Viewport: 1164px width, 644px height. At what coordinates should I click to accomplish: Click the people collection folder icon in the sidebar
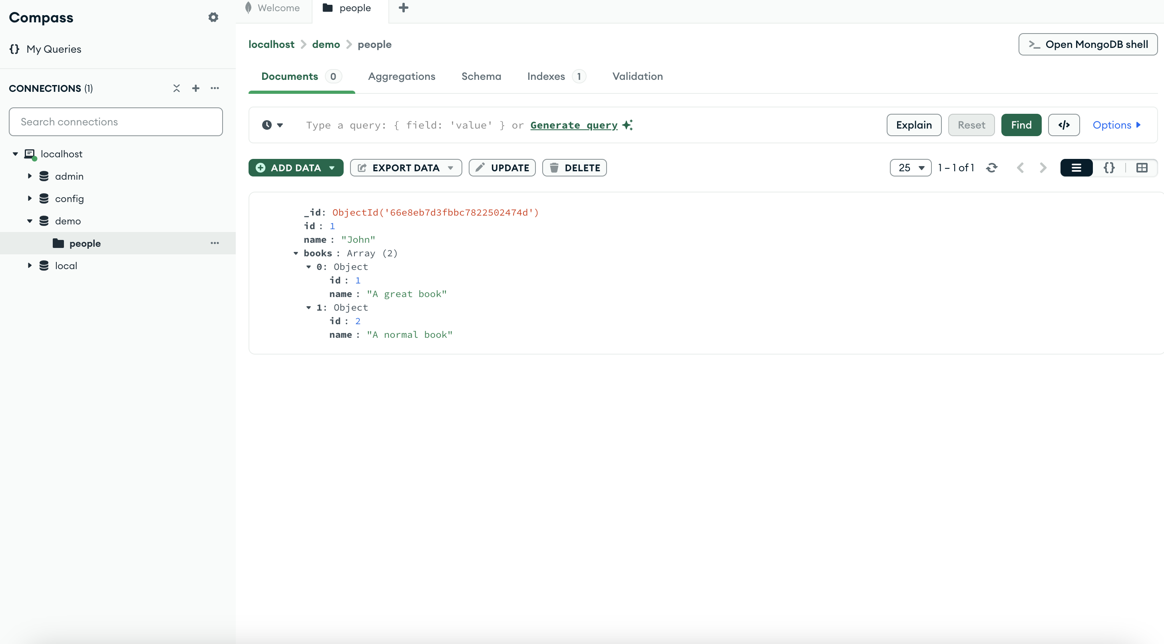click(x=58, y=243)
